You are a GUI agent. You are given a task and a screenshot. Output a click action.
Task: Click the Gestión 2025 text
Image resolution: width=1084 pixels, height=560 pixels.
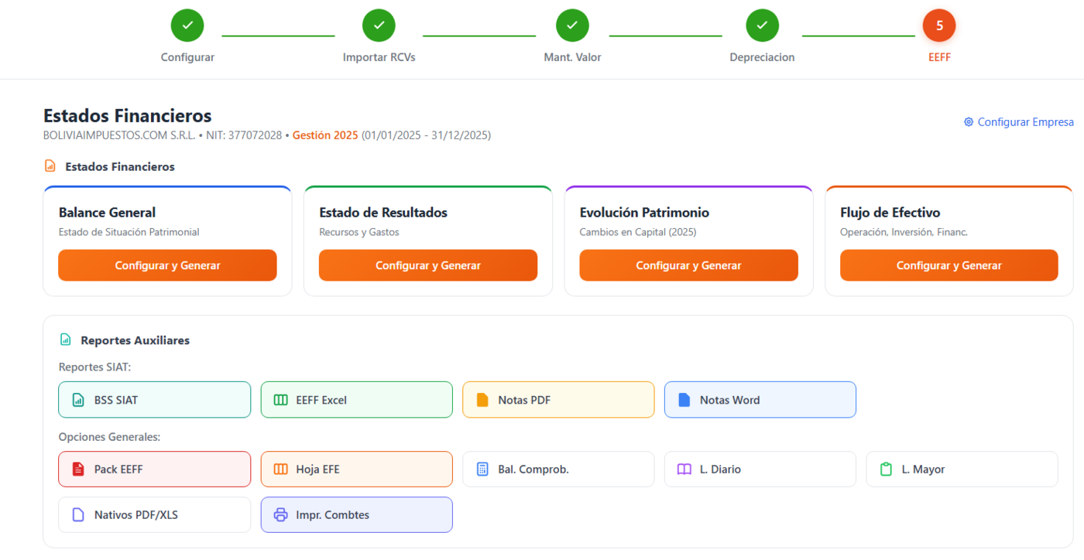(x=325, y=135)
